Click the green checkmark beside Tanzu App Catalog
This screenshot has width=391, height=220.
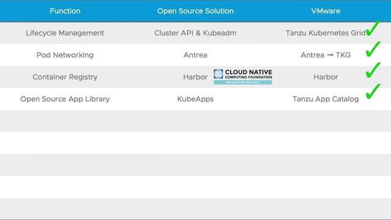pos(373,91)
